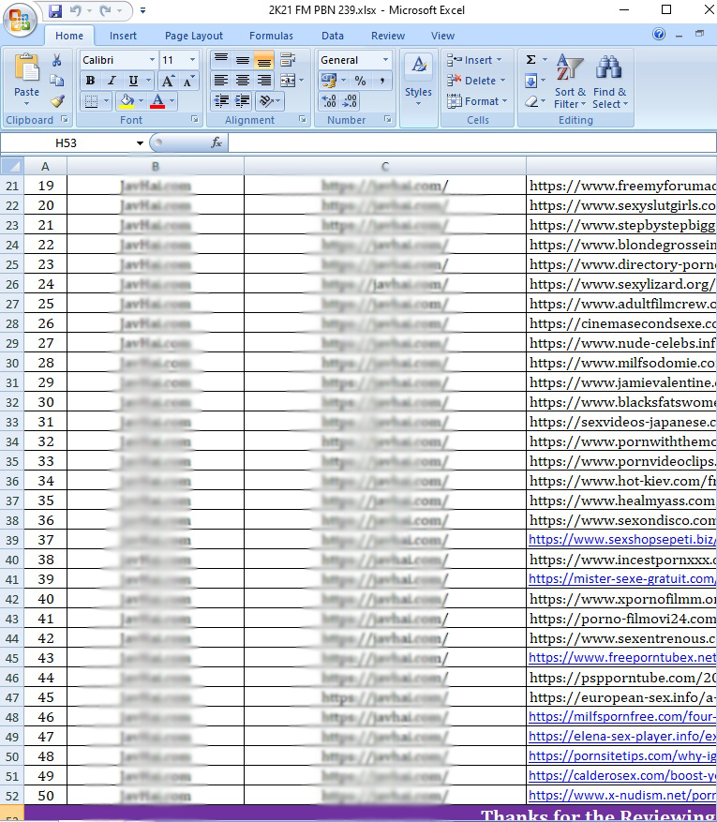Save the workbook via Quick Access icon
This screenshot has width=717, height=822.
55,10
